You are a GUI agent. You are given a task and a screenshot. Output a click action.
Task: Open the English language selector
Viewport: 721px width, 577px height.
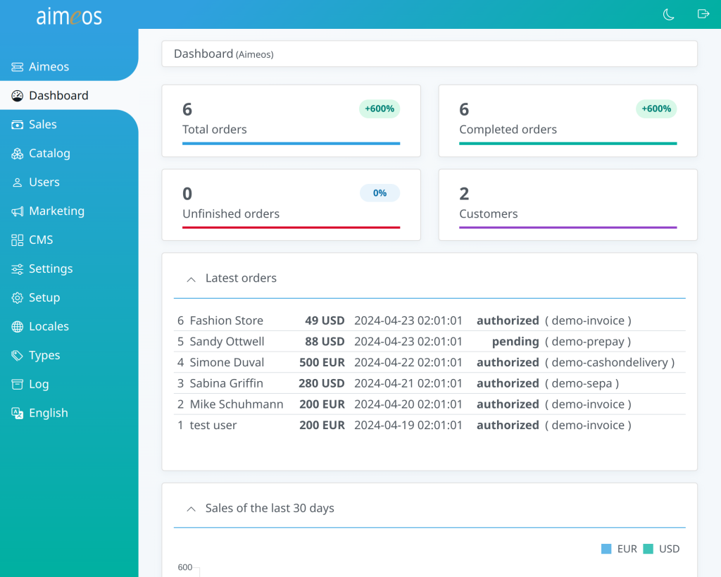pyautogui.click(x=48, y=413)
